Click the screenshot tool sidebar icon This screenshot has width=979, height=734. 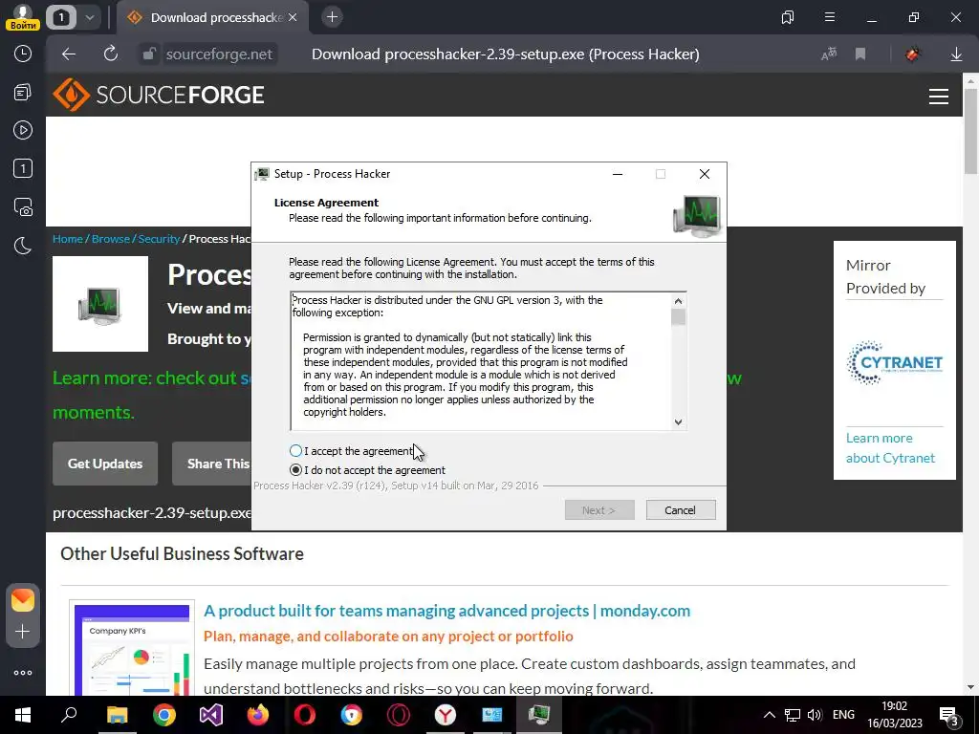(x=23, y=206)
